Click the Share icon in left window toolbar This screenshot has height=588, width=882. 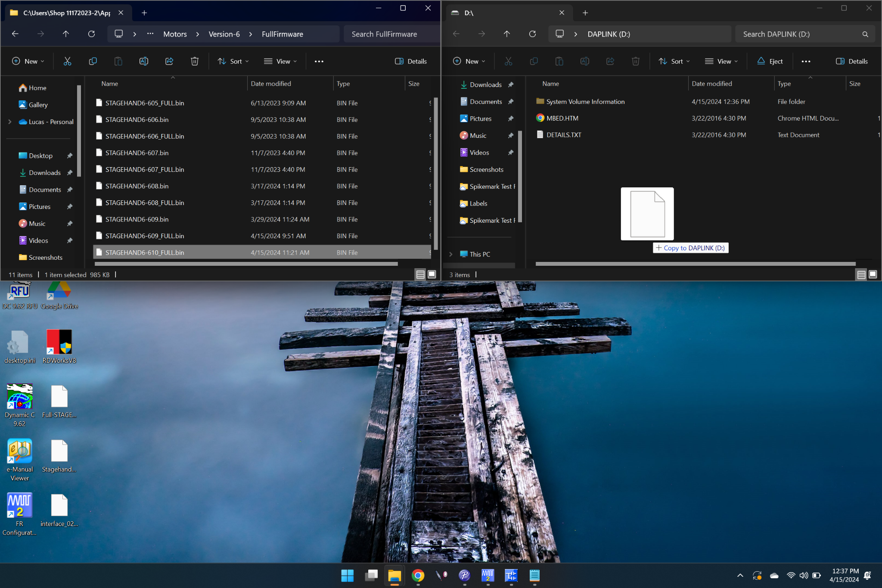169,61
